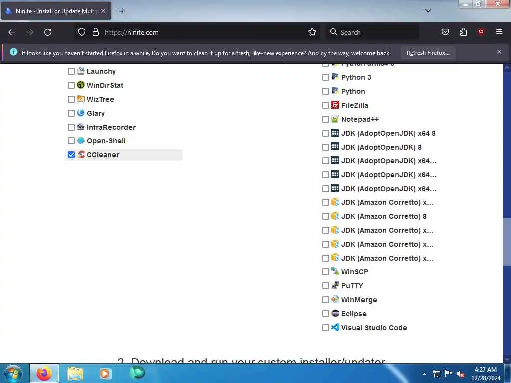The width and height of the screenshot is (511, 383).
Task: Click the WizTree label
Action: coord(100,99)
